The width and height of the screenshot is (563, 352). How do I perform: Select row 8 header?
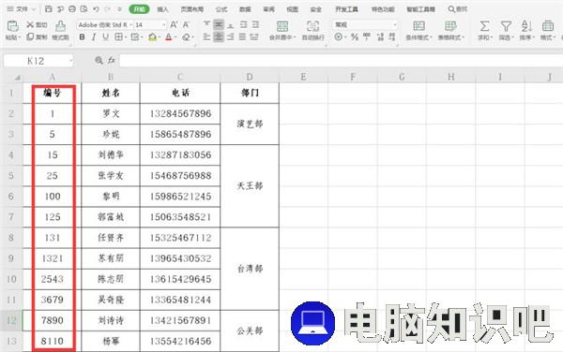[x=11, y=238]
